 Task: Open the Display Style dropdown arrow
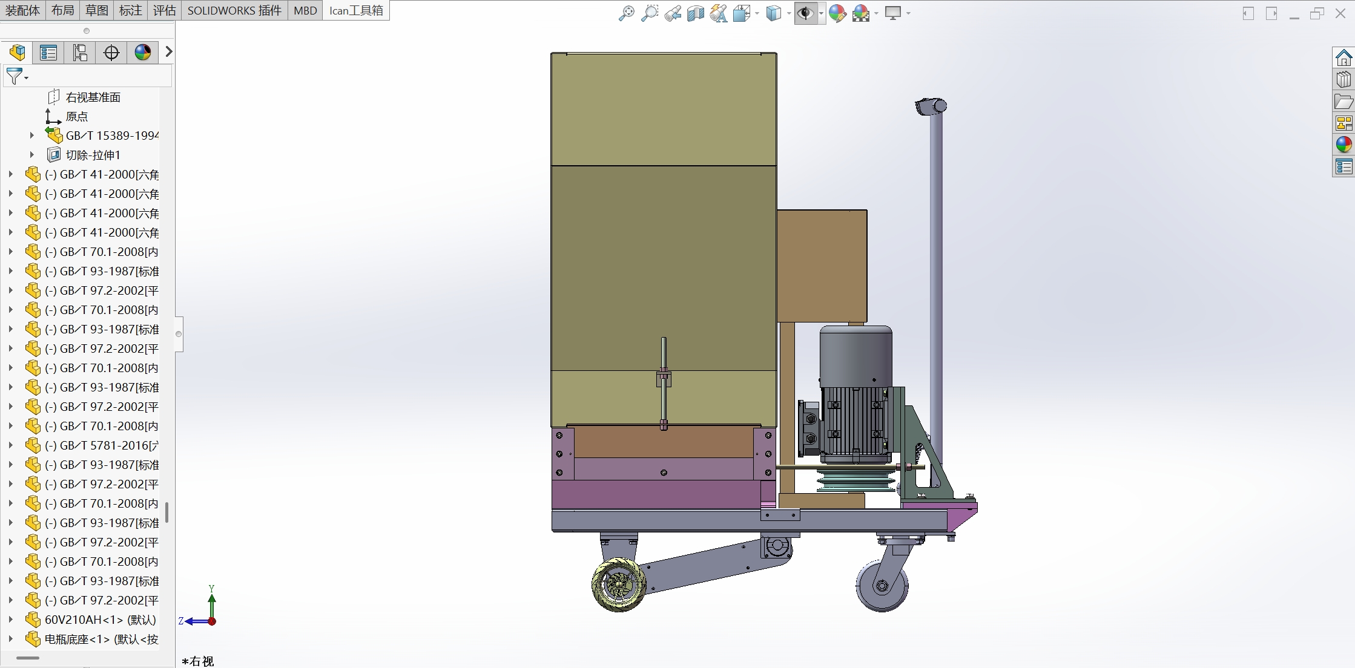click(x=789, y=13)
